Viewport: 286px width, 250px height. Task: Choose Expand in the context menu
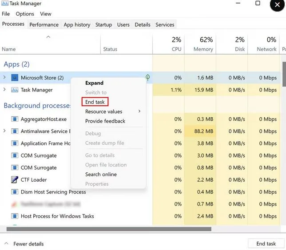click(x=94, y=83)
